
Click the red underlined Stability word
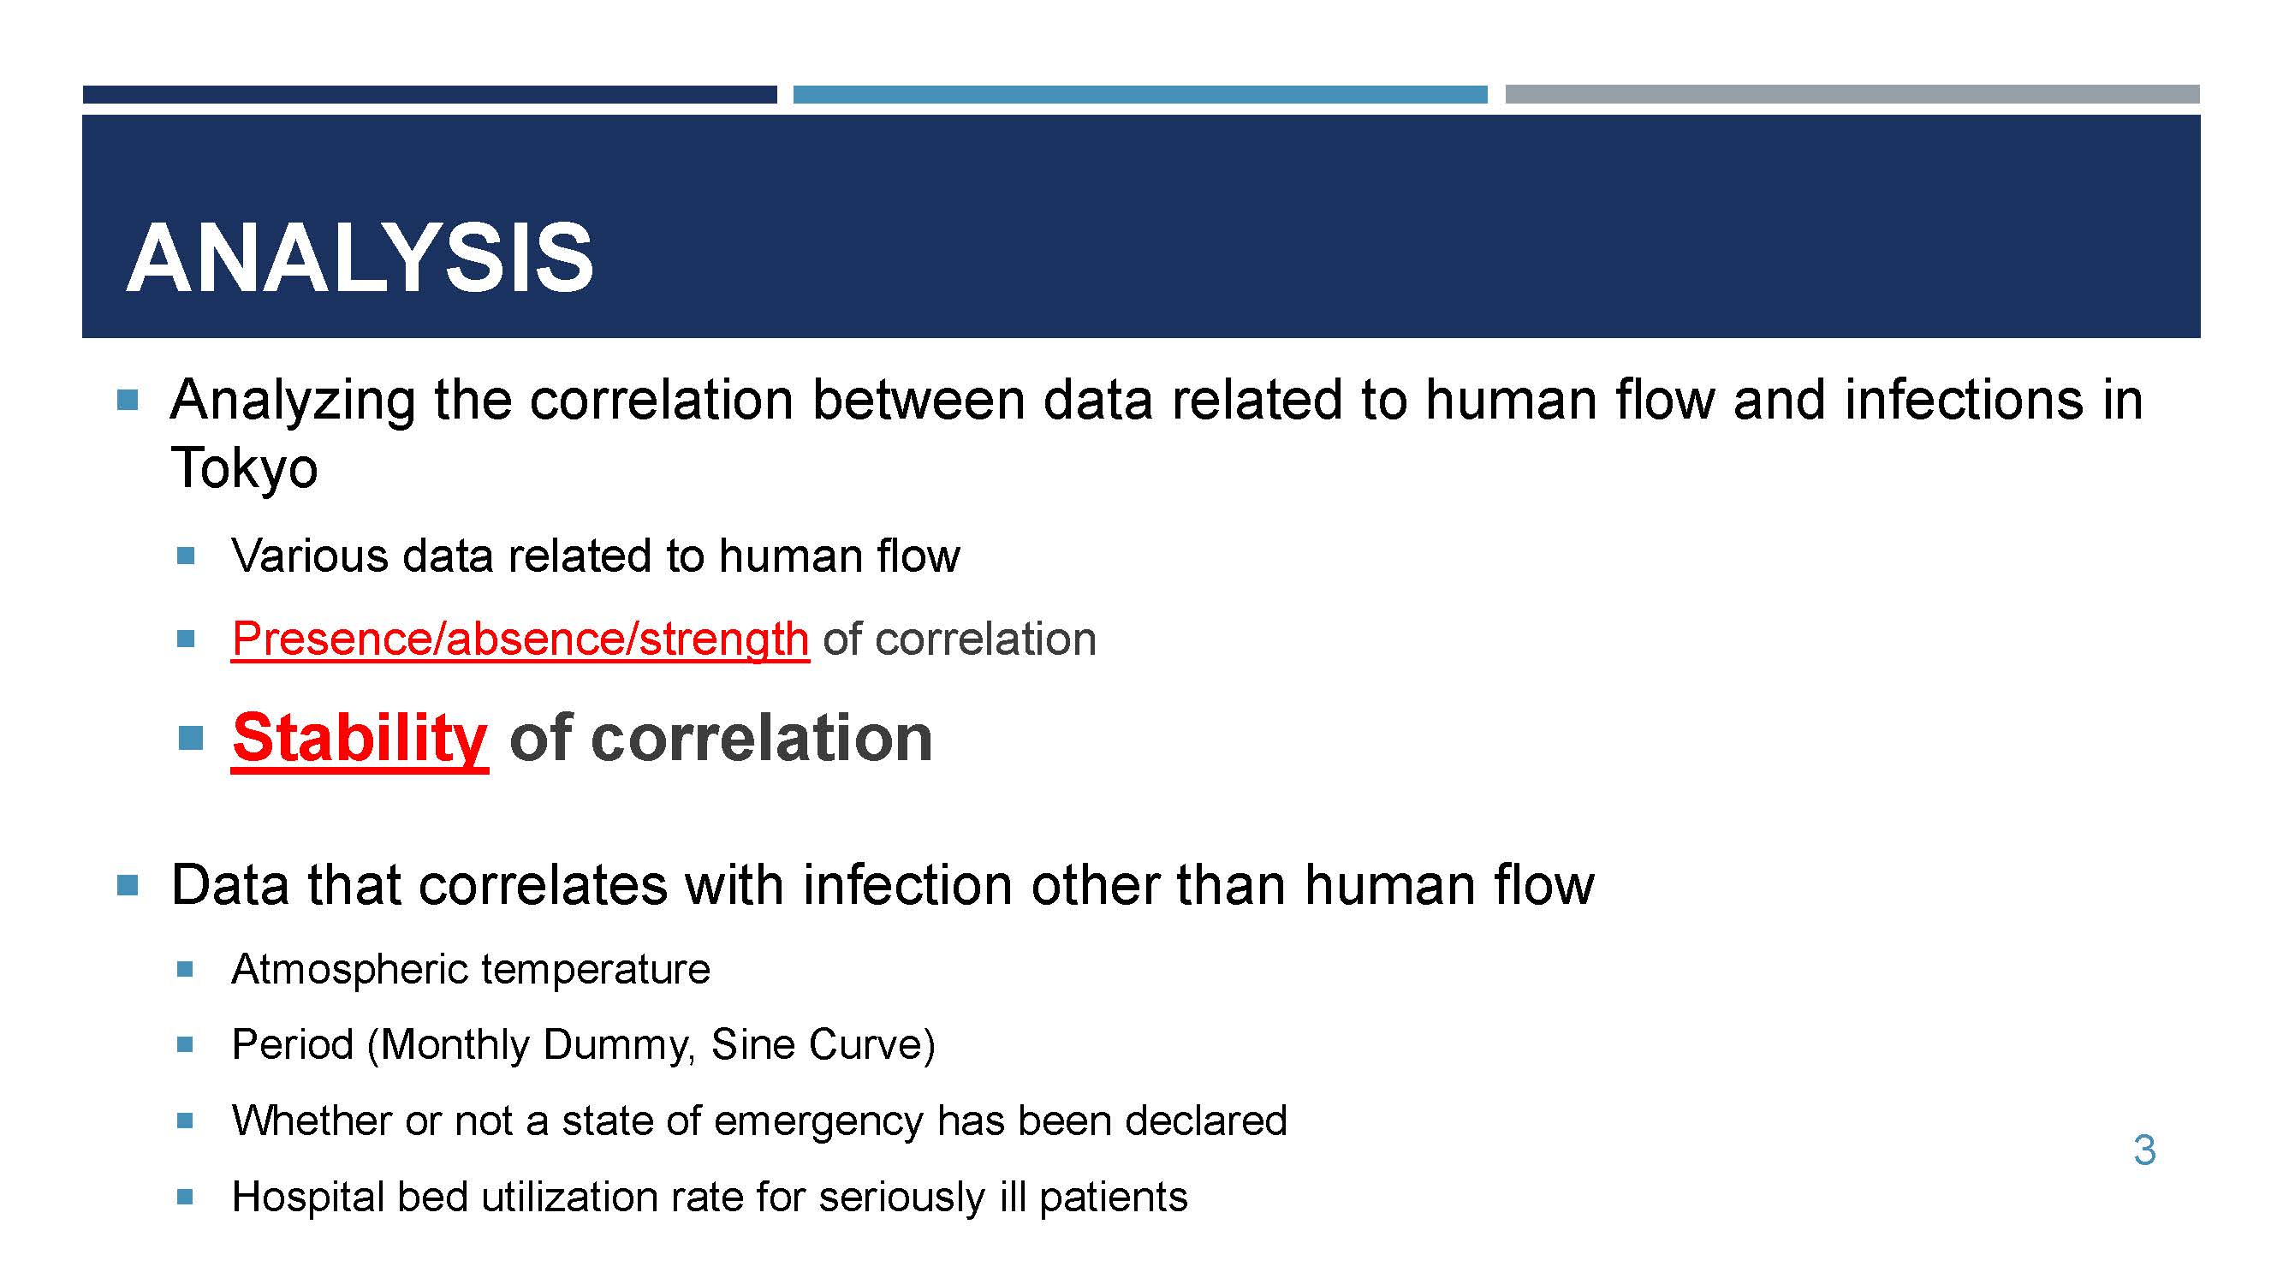tap(360, 739)
